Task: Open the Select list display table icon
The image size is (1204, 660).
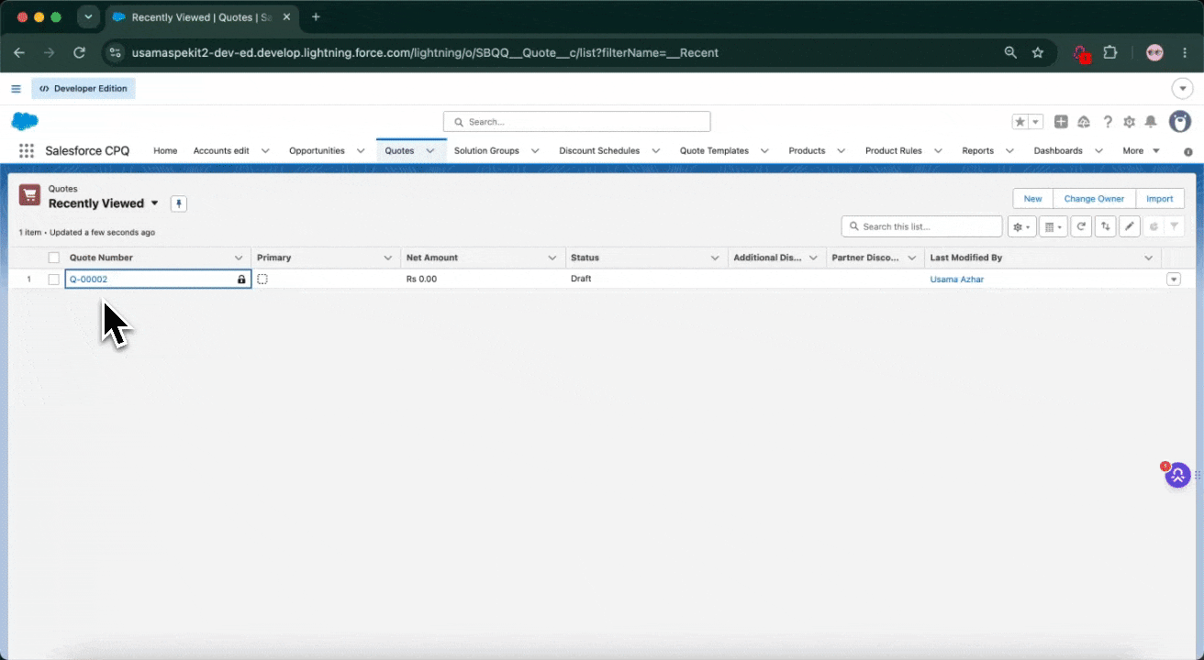Action: [1054, 226]
